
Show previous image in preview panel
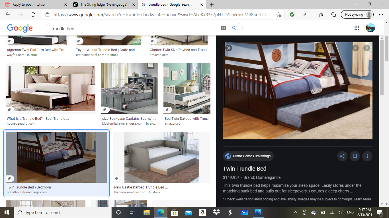point(355,48)
